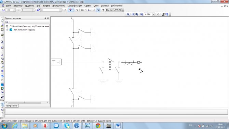Toggle the grid display icon
This screenshot has width=229, height=129.
pyautogui.click(x=82, y=10)
